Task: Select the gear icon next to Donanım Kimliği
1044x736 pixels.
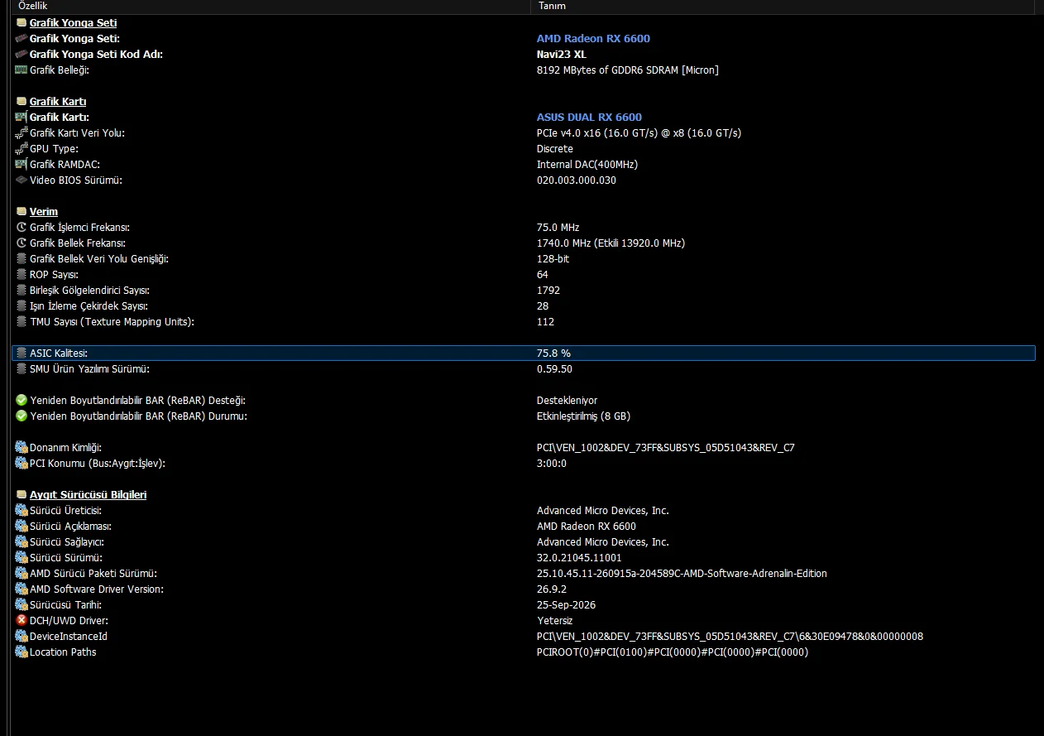Action: click(x=22, y=448)
